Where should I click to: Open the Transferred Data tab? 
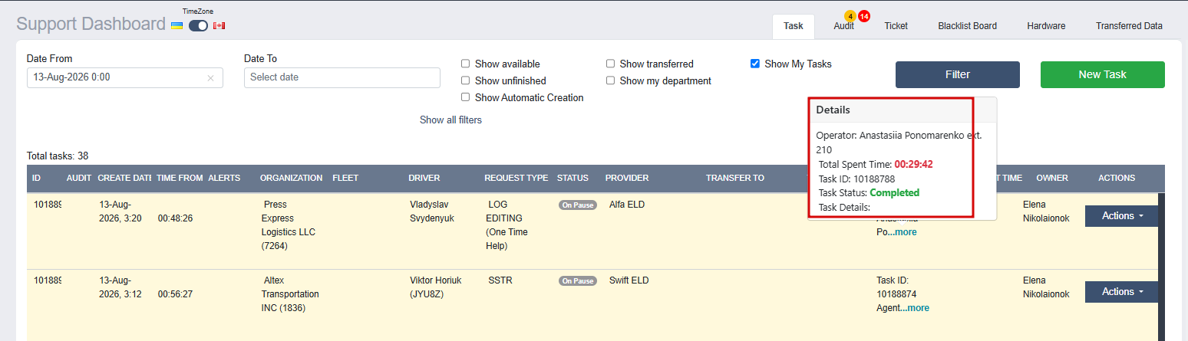click(1129, 26)
